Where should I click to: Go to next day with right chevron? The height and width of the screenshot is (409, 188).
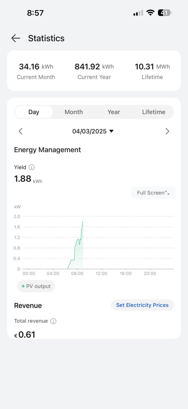[x=167, y=131]
